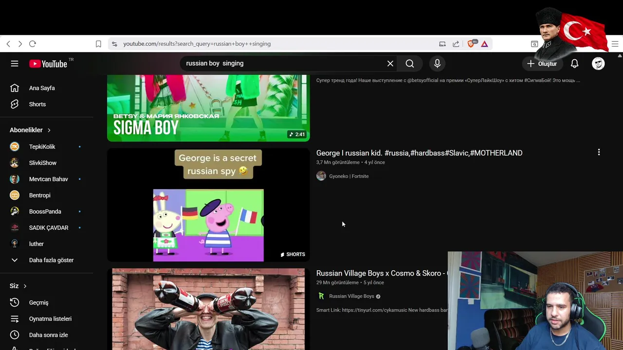Open Brave Shields lion icon
Screen dimensions: 623x350
coord(472,43)
